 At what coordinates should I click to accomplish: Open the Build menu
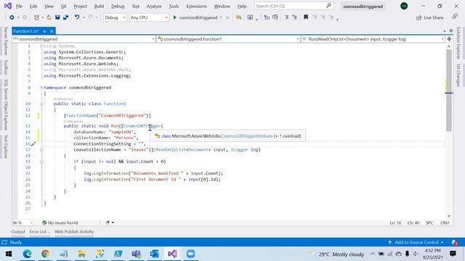tap(99, 7)
